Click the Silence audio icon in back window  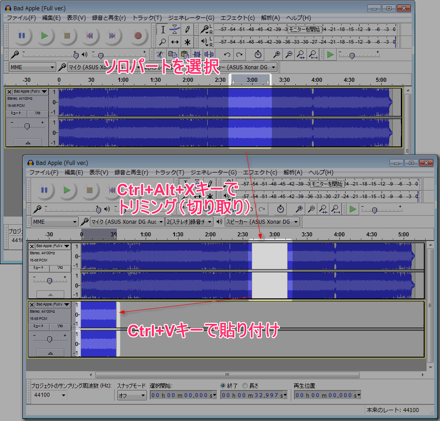coord(209,54)
